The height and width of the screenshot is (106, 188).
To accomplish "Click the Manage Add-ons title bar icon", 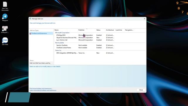I will 31,19.
